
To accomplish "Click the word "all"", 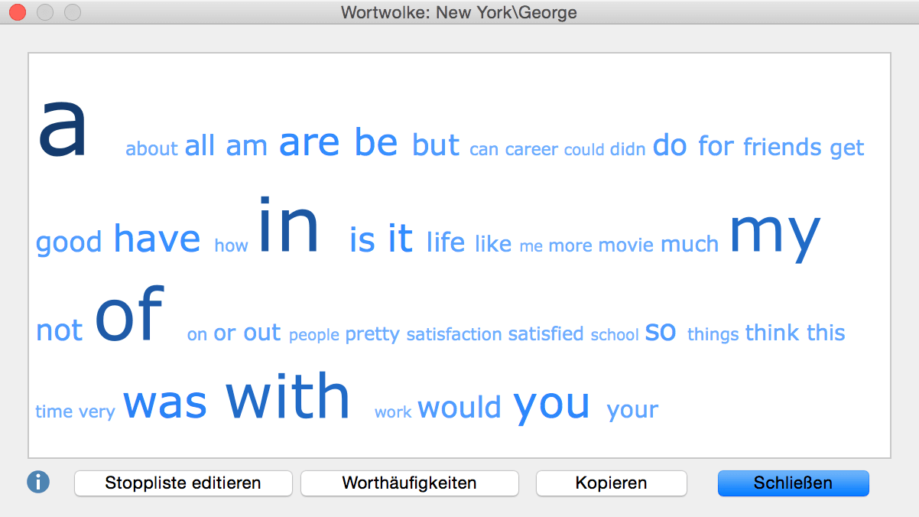I will 200,145.
